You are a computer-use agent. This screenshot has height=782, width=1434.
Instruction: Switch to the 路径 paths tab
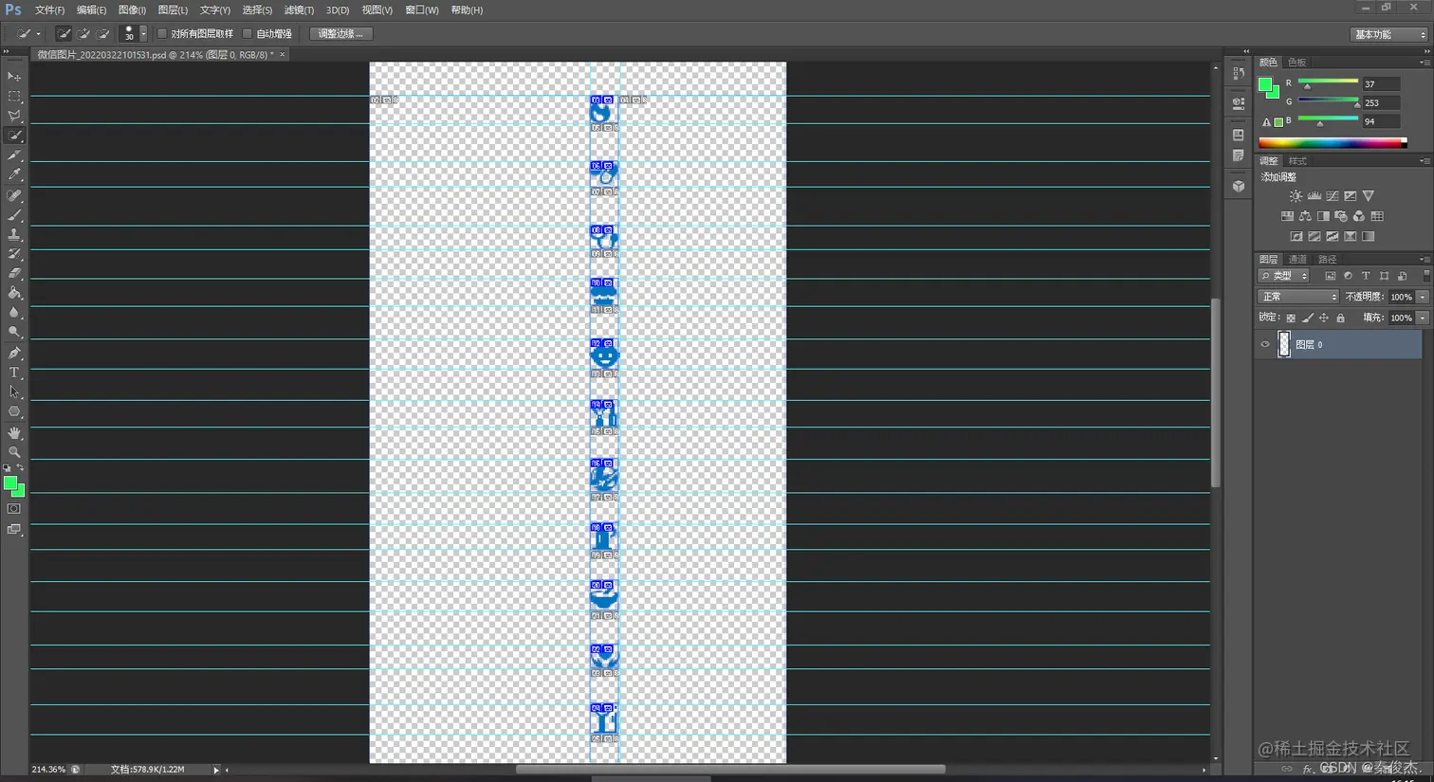[1327, 259]
